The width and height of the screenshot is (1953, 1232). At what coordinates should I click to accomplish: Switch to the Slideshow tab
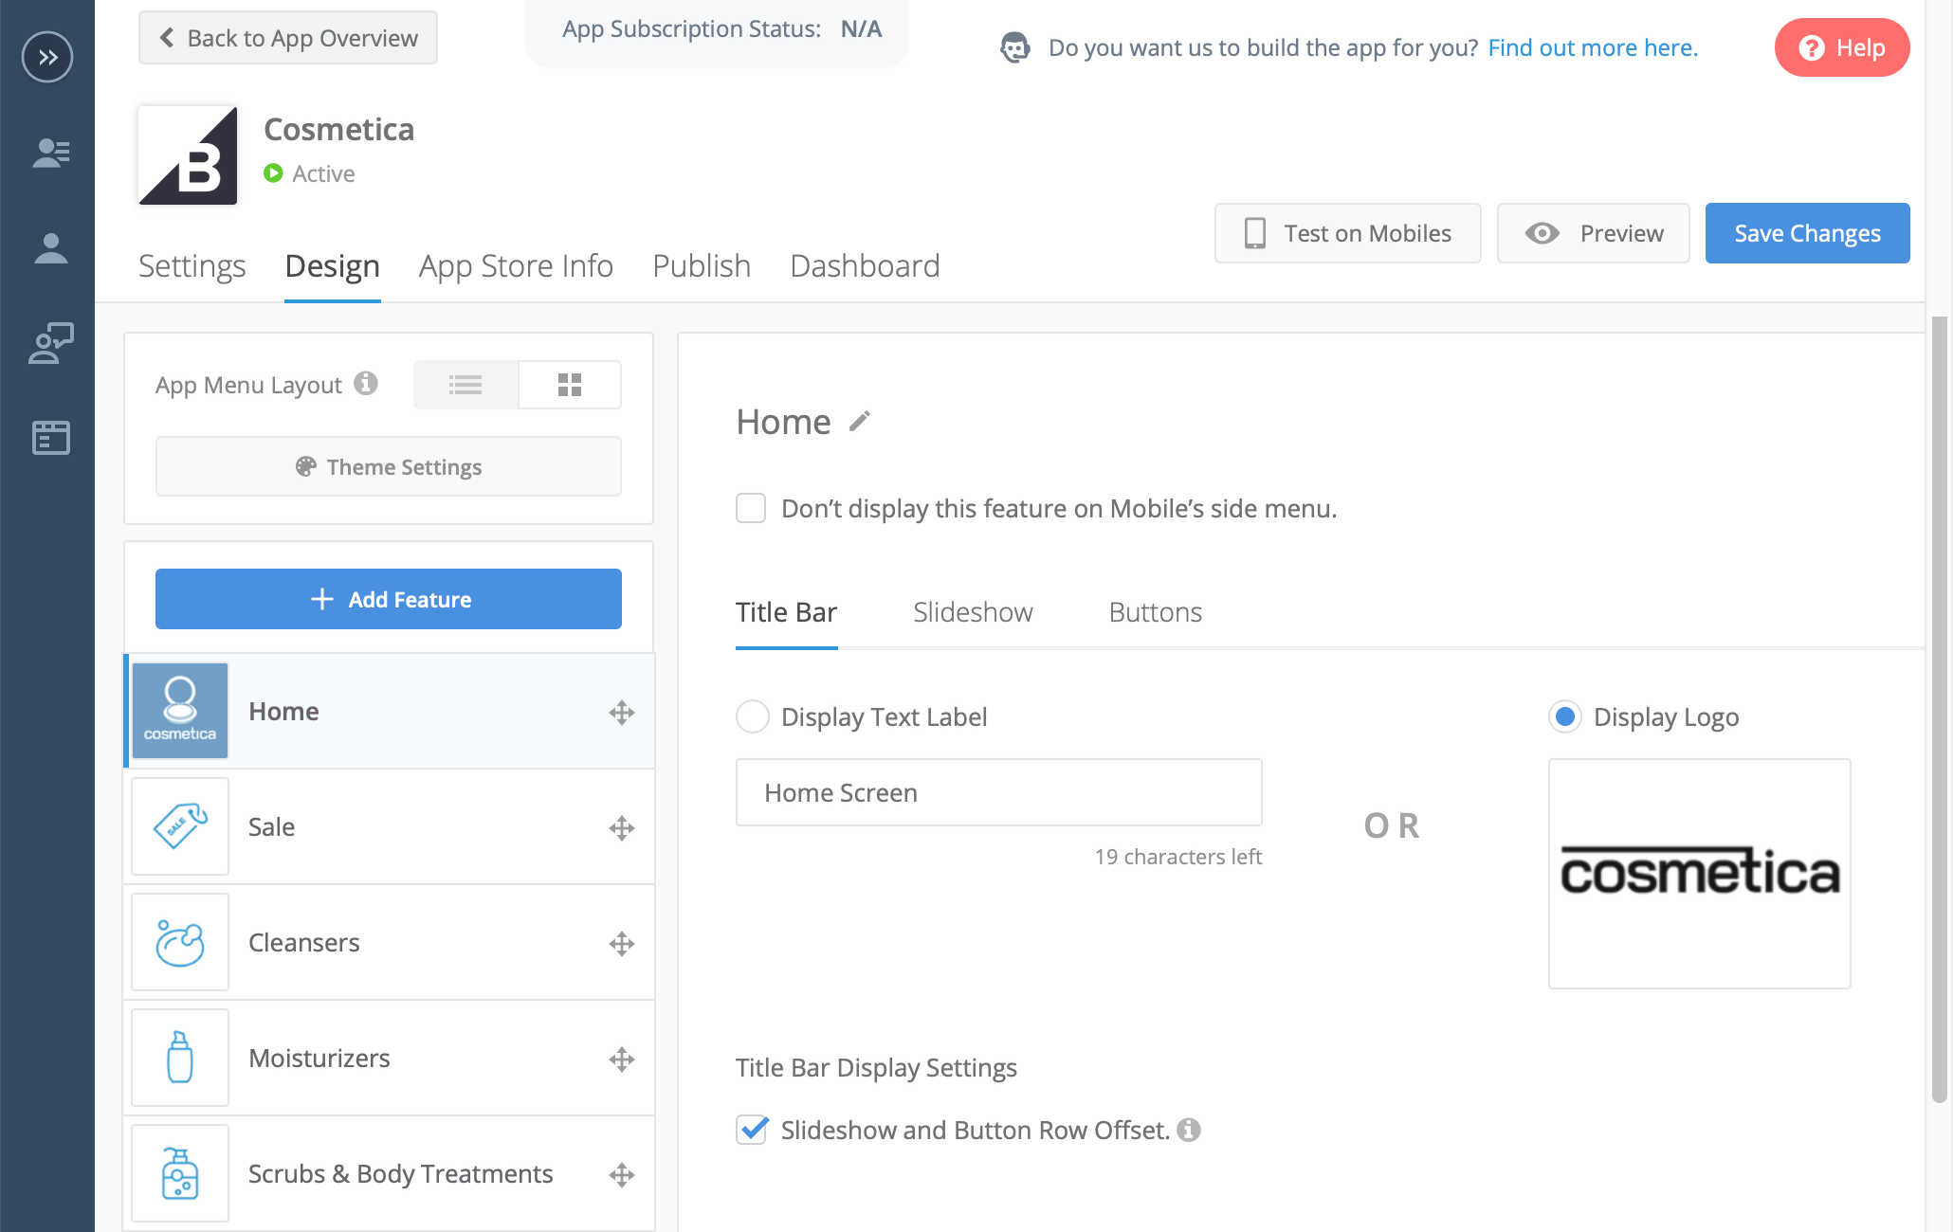[x=973, y=612]
